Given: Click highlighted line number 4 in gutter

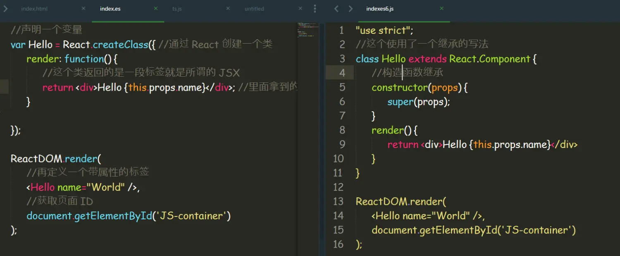Looking at the screenshot, I should point(342,73).
